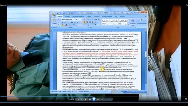Apply red font color to text
Image resolution: width=188 pixels, height=106 pixels.
[66, 25]
